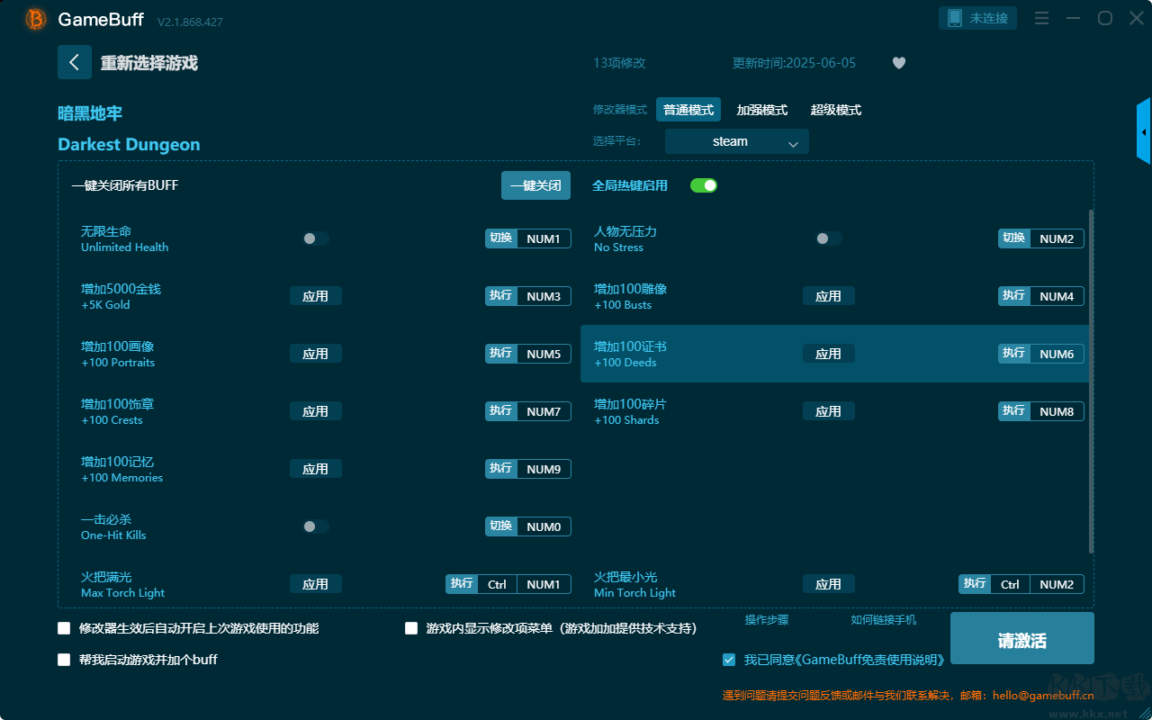Expand the blue side panel arrow
The width and height of the screenshot is (1152, 720).
click(x=1144, y=131)
